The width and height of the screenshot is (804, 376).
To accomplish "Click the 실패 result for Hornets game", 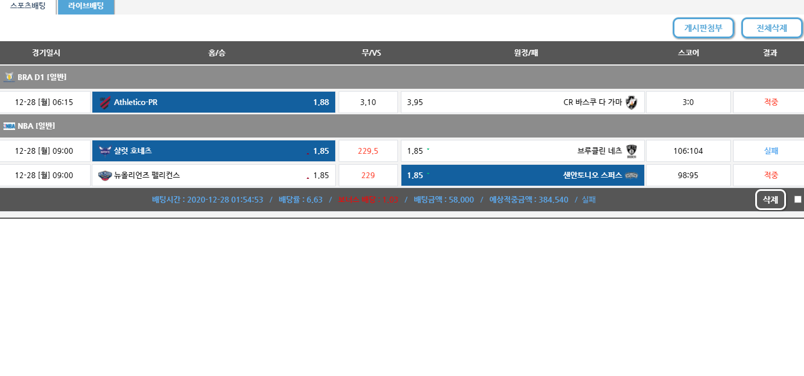I will click(x=771, y=151).
